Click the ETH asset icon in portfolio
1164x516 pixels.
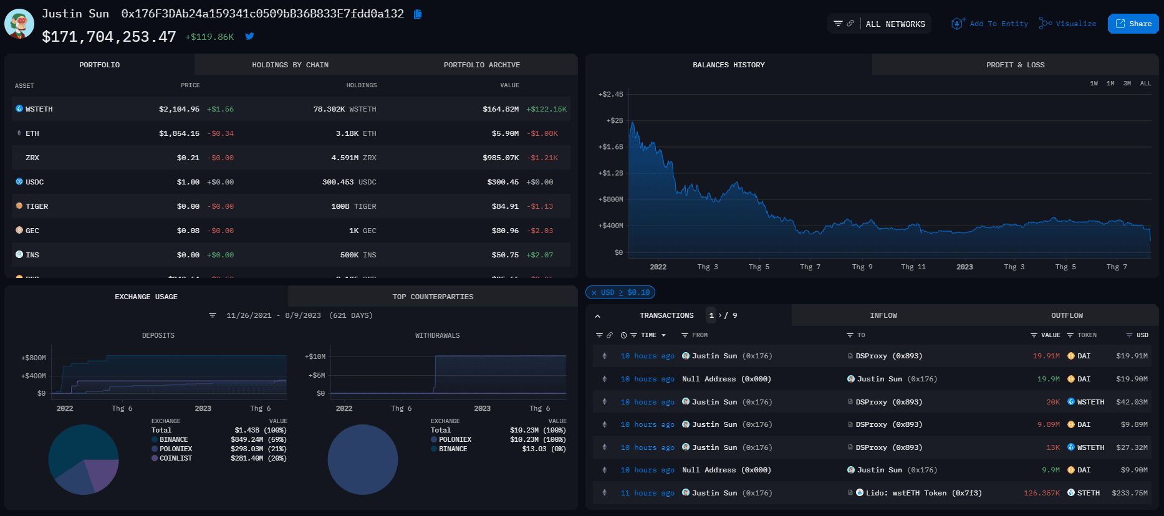coord(19,133)
